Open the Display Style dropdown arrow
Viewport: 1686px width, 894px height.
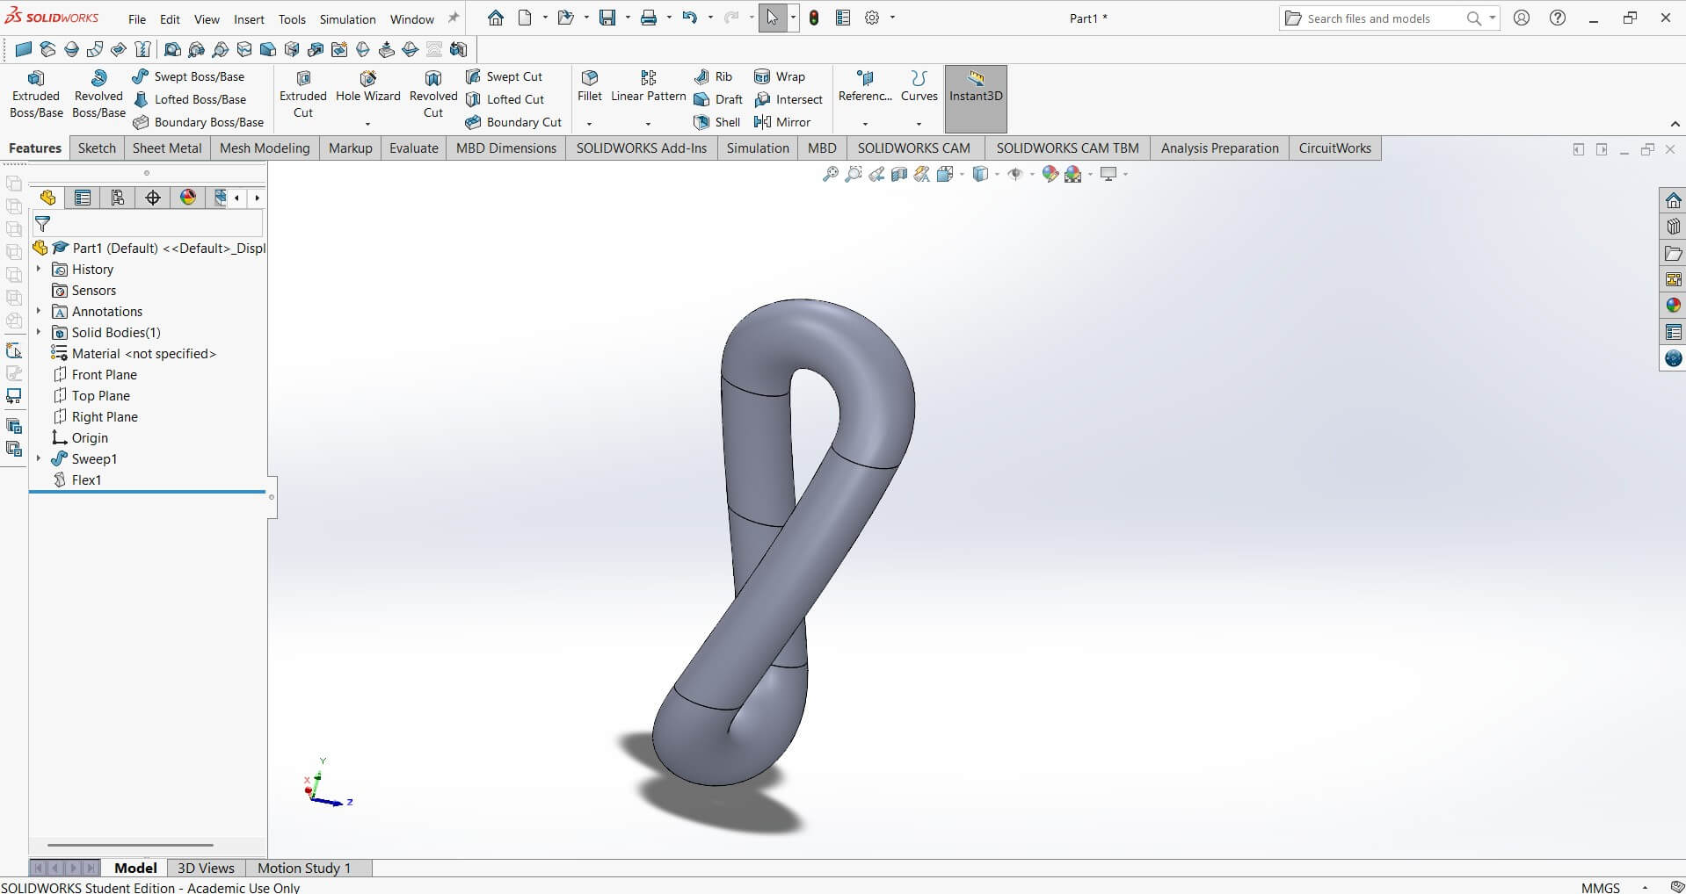pos(997,174)
